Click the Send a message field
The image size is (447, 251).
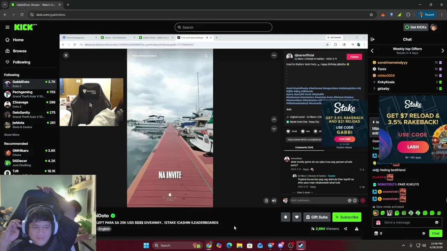(x=408, y=222)
